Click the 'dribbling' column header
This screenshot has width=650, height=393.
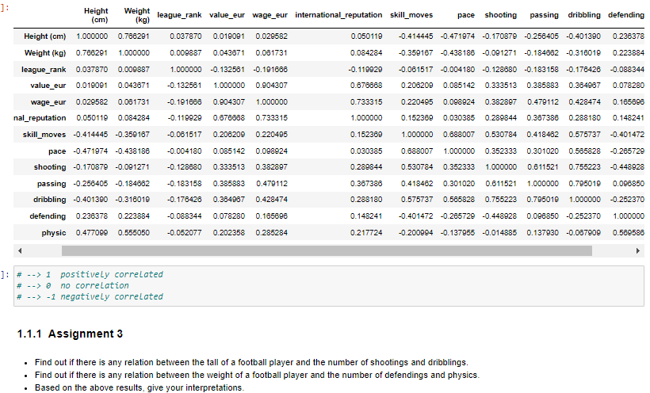pos(584,15)
